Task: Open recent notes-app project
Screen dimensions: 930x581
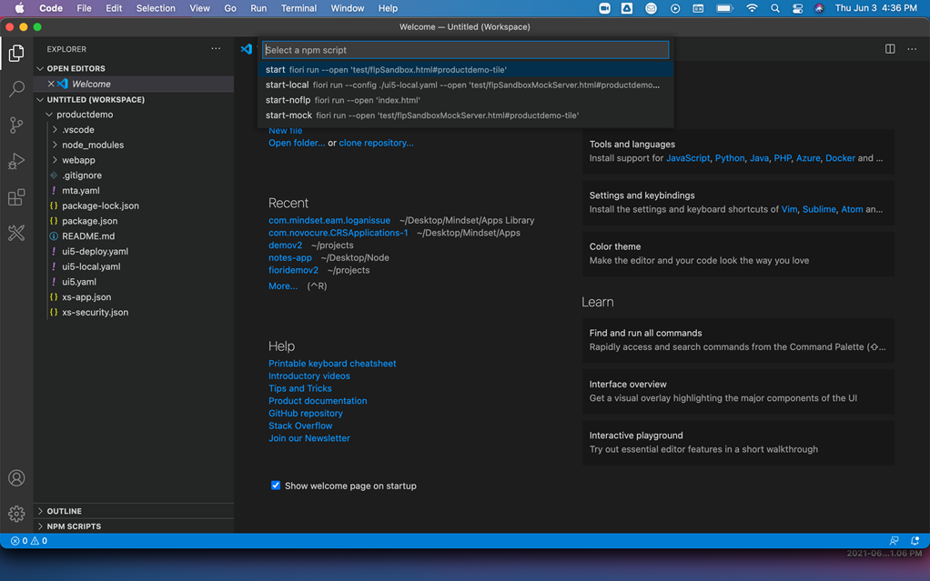Action: coord(290,257)
